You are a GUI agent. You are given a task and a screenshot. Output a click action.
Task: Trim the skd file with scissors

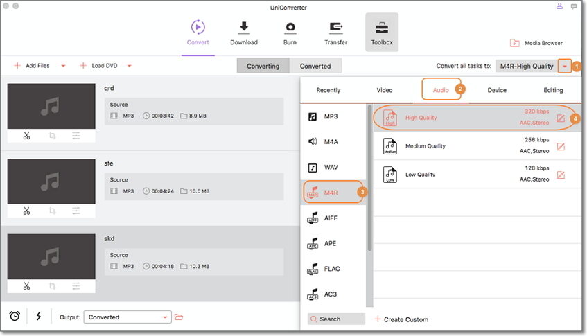[26, 286]
